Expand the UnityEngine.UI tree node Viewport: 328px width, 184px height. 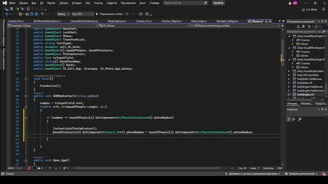(289, 95)
